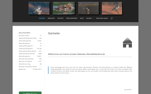This screenshot has height=94, width=151.
Task: Select the 'Diese Seite gesamt:' row
Action: point(30,41)
